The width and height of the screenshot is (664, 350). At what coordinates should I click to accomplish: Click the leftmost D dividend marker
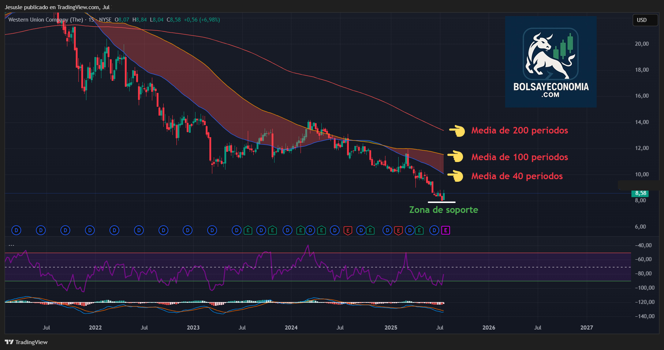pyautogui.click(x=16, y=230)
